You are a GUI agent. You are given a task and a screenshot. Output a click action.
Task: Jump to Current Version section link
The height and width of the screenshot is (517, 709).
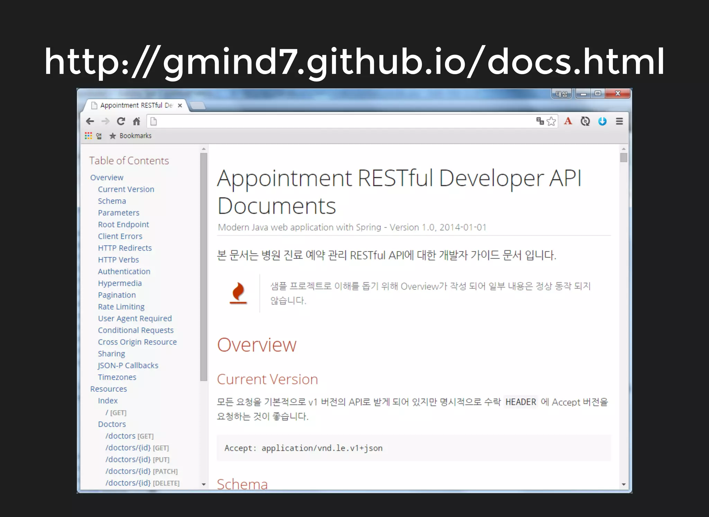click(126, 189)
